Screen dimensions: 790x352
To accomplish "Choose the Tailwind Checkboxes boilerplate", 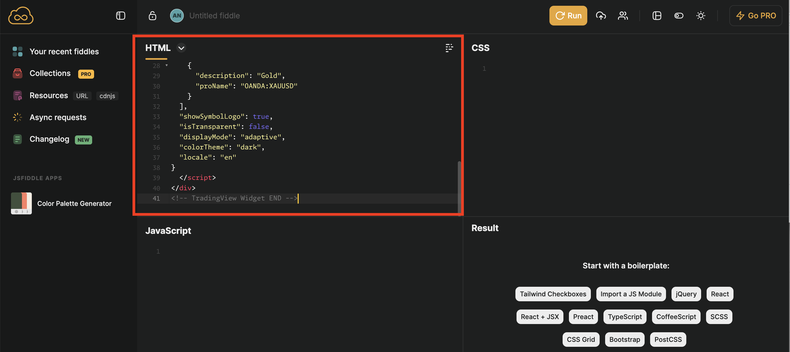I will point(553,294).
